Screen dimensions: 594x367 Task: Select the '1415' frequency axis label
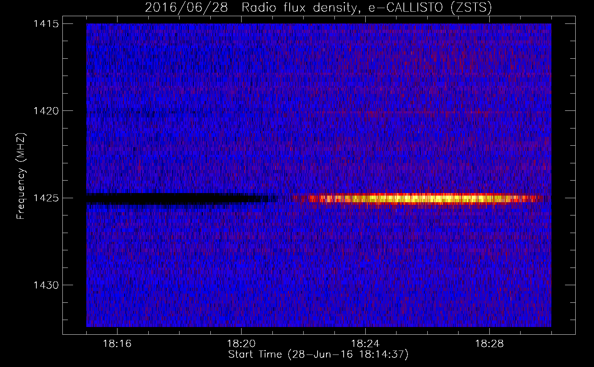(x=46, y=24)
